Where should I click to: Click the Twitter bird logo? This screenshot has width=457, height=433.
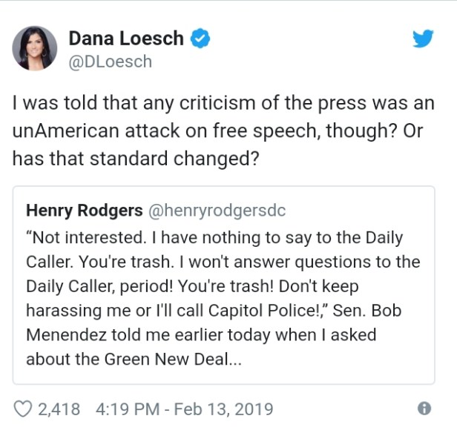pyautogui.click(x=423, y=39)
